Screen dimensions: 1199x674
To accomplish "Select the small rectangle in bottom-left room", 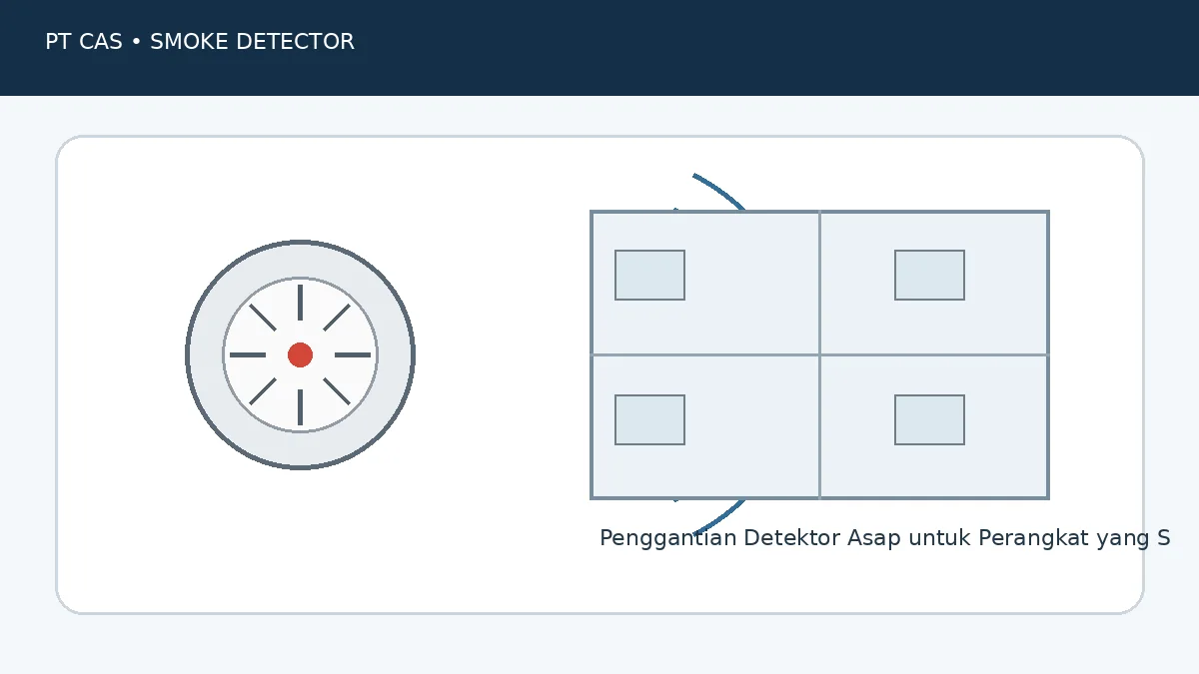I will coord(649,419).
